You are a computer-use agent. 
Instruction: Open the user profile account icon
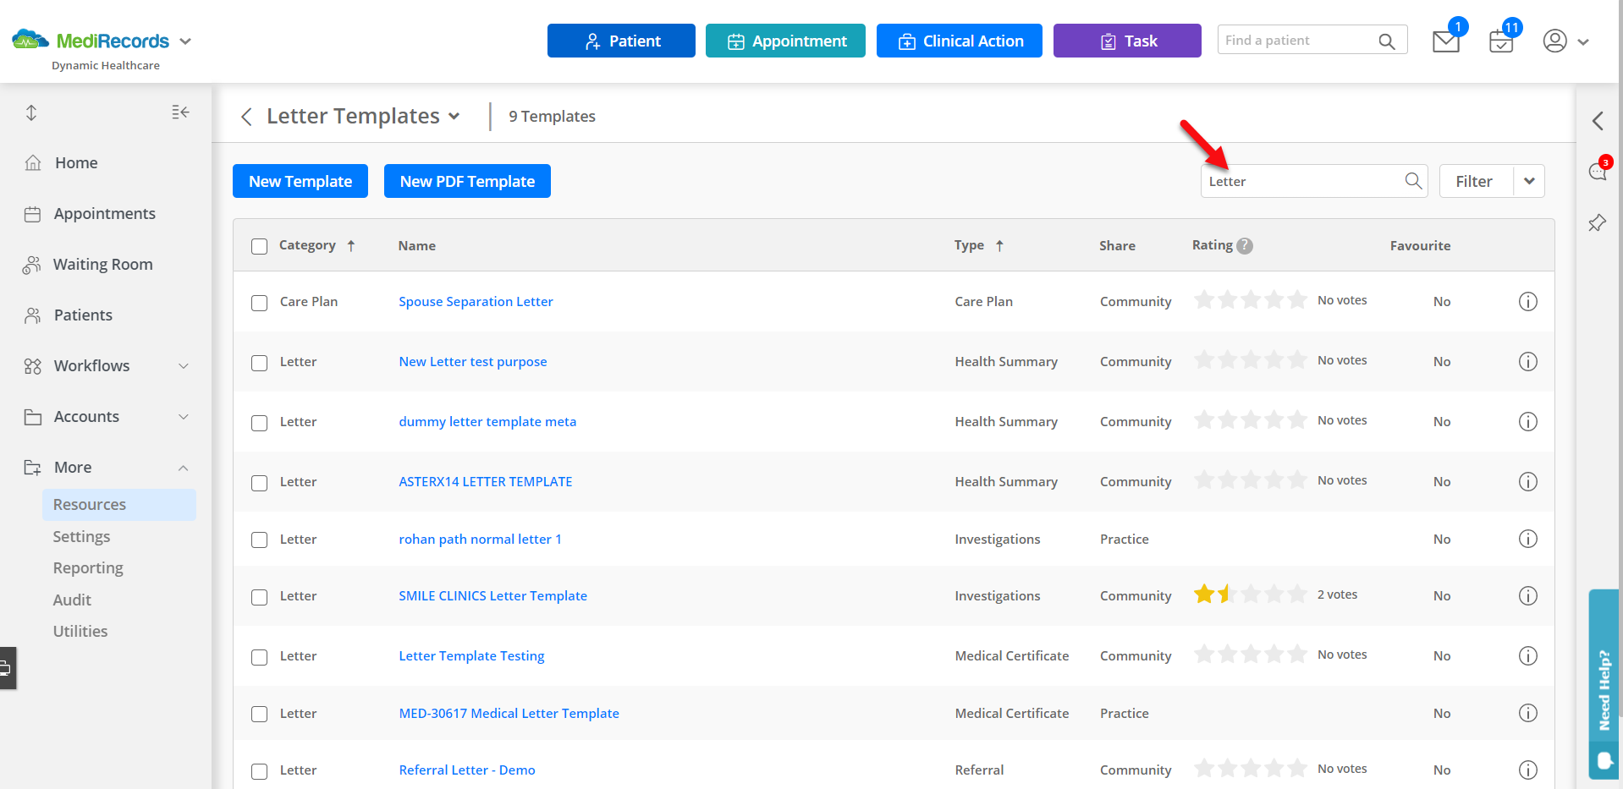coord(1555,41)
